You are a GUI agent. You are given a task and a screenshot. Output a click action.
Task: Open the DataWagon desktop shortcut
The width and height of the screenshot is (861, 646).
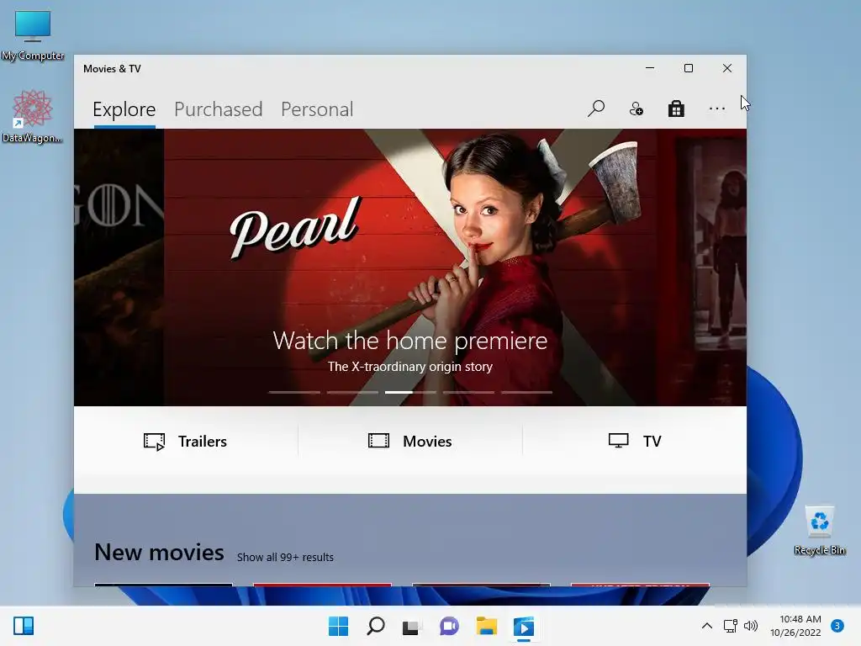pos(32,116)
